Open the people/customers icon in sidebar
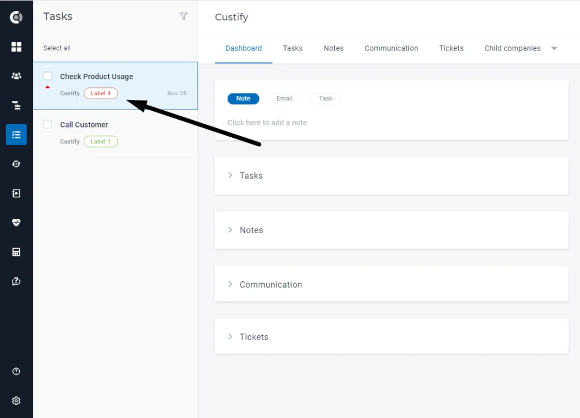Image resolution: width=580 pixels, height=418 pixels. coord(16,76)
